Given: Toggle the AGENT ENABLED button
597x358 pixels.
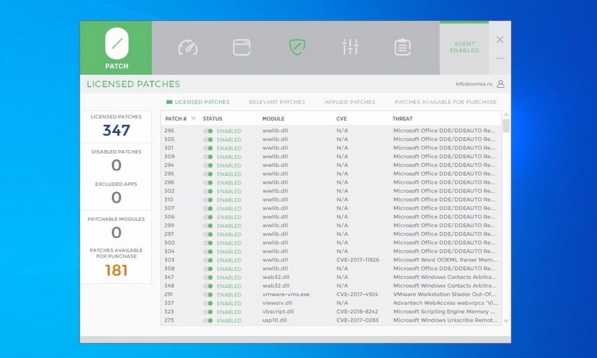Looking at the screenshot, I should pyautogui.click(x=464, y=47).
